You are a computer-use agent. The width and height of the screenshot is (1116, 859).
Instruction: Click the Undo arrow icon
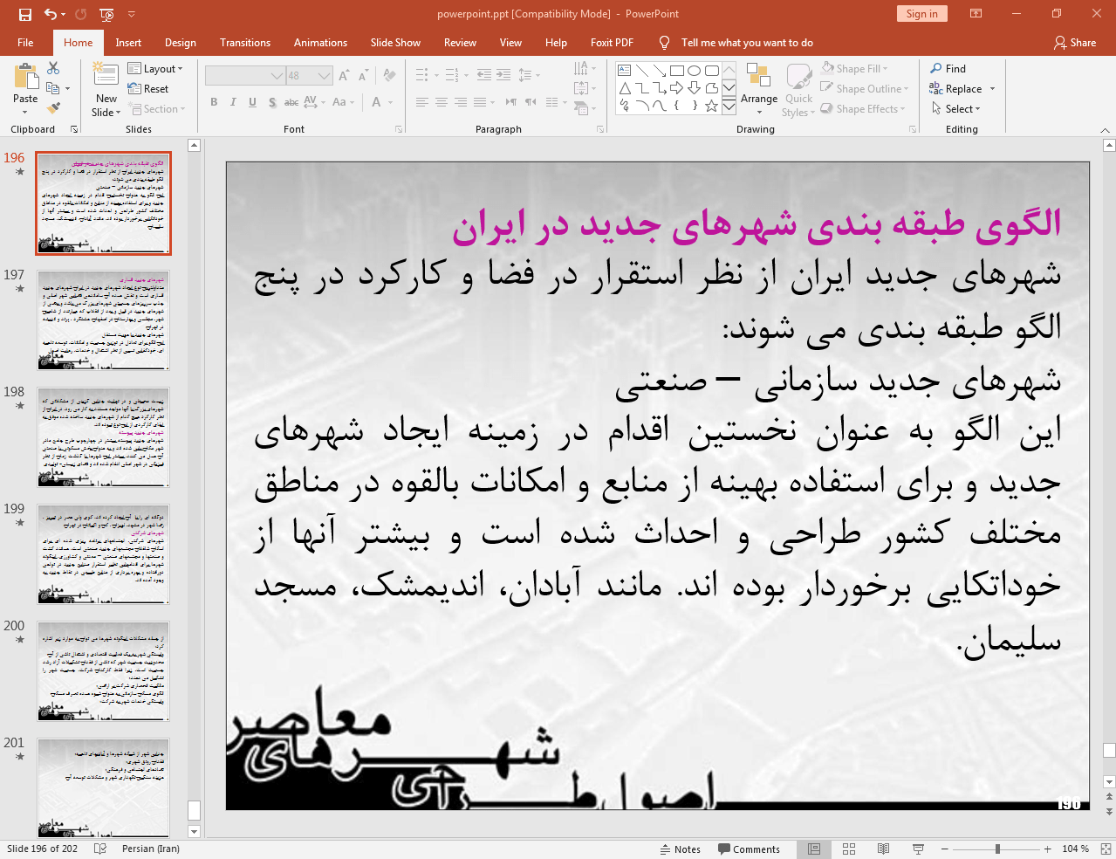pos(51,14)
